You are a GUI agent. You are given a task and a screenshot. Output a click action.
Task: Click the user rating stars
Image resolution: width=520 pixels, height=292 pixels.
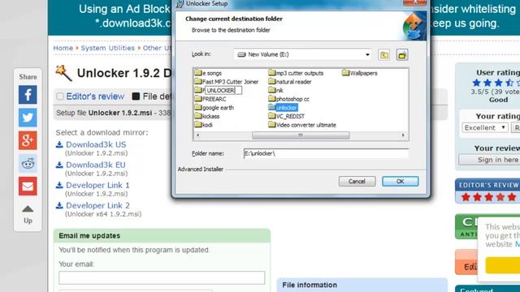(496, 83)
